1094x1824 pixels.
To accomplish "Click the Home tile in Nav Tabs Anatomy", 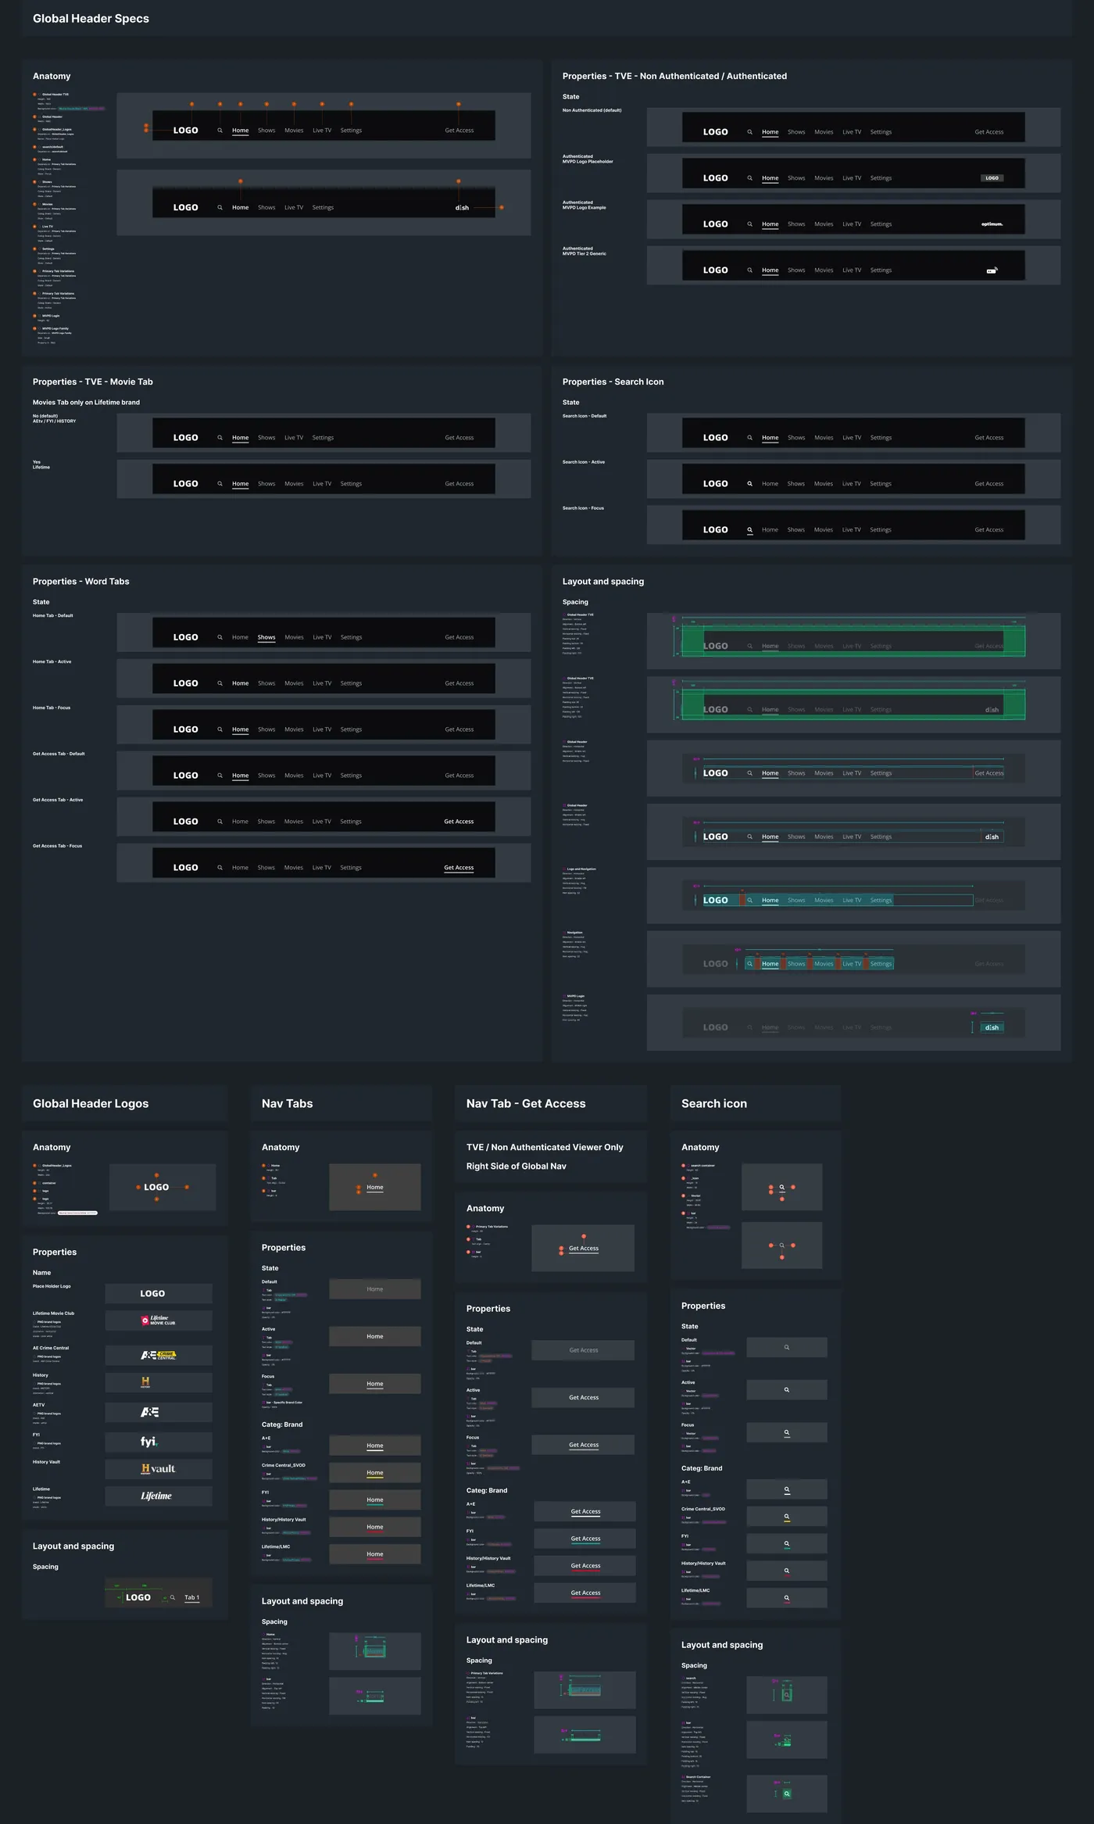I will (x=375, y=1188).
